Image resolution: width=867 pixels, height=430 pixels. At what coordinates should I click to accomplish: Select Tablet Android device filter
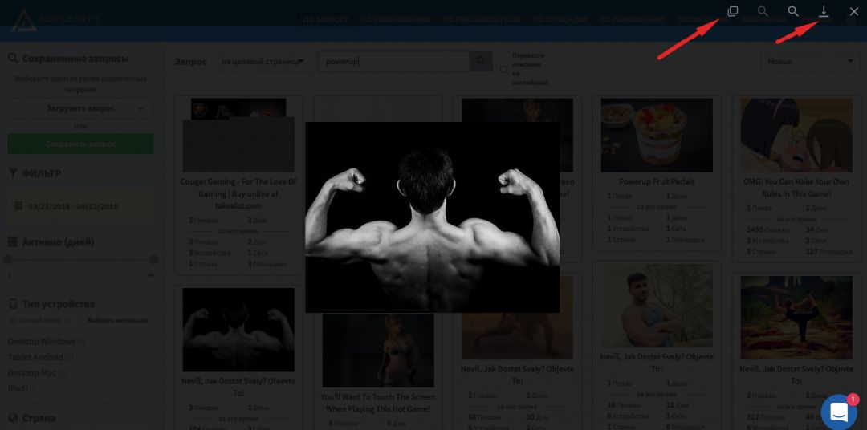[36, 357]
